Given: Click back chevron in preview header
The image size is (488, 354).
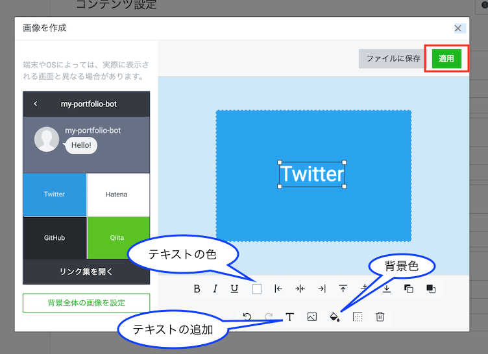Looking at the screenshot, I should [36, 104].
